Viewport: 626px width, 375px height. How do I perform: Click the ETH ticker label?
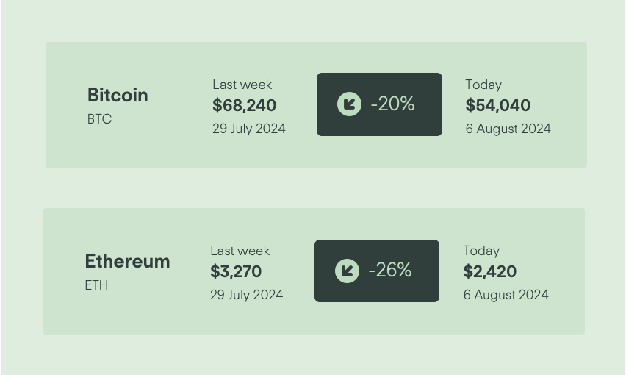click(x=96, y=285)
